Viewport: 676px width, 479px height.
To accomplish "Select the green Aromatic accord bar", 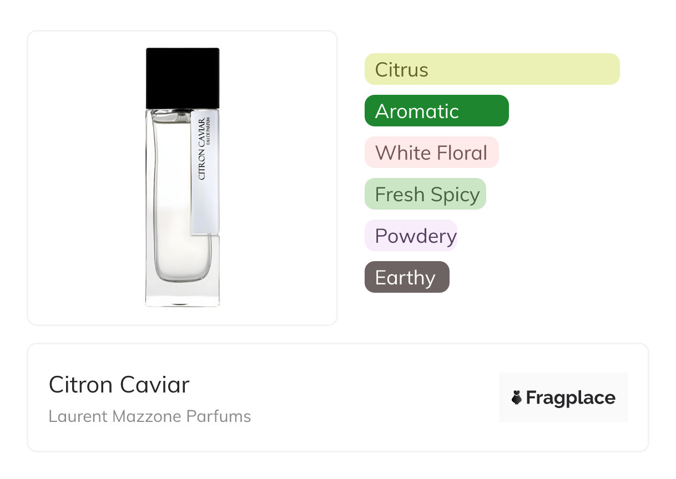I will pyautogui.click(x=436, y=111).
